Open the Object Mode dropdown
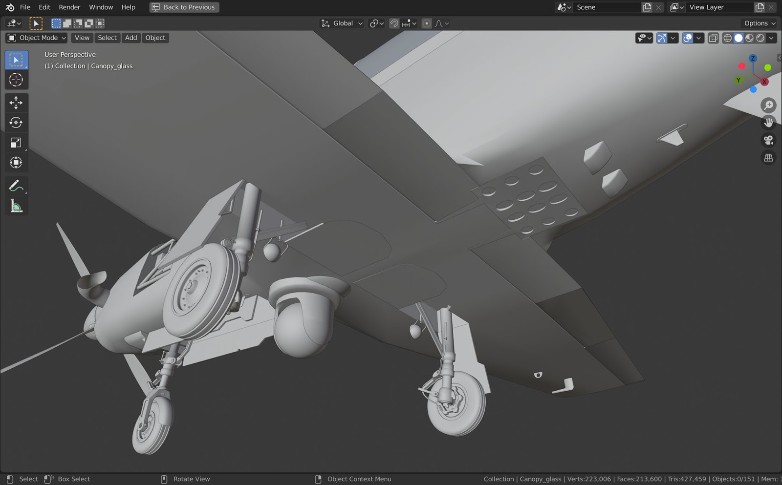The image size is (782, 485). 35,38
